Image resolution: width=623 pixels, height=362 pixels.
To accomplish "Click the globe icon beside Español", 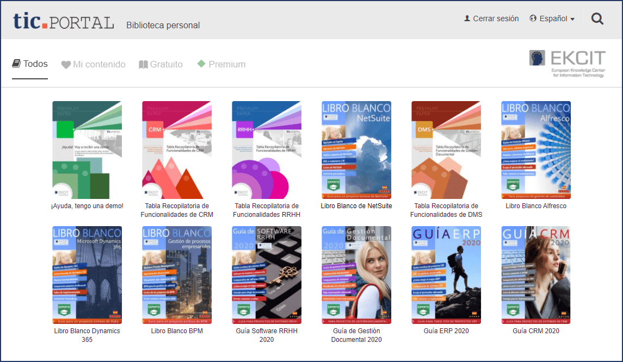I will [533, 18].
